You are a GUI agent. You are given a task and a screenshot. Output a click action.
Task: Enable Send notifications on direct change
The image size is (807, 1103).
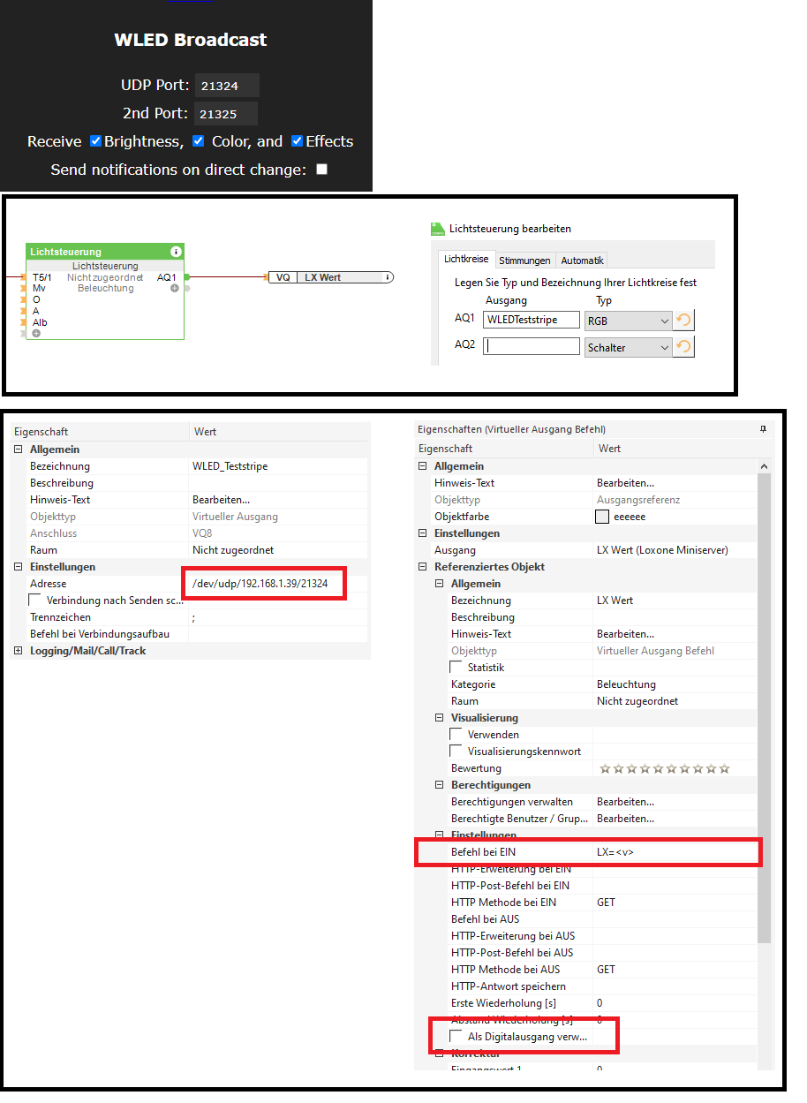click(x=321, y=169)
